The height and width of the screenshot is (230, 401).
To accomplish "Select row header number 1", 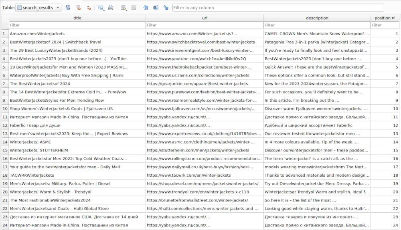I will pyautogui.click(x=5, y=34).
